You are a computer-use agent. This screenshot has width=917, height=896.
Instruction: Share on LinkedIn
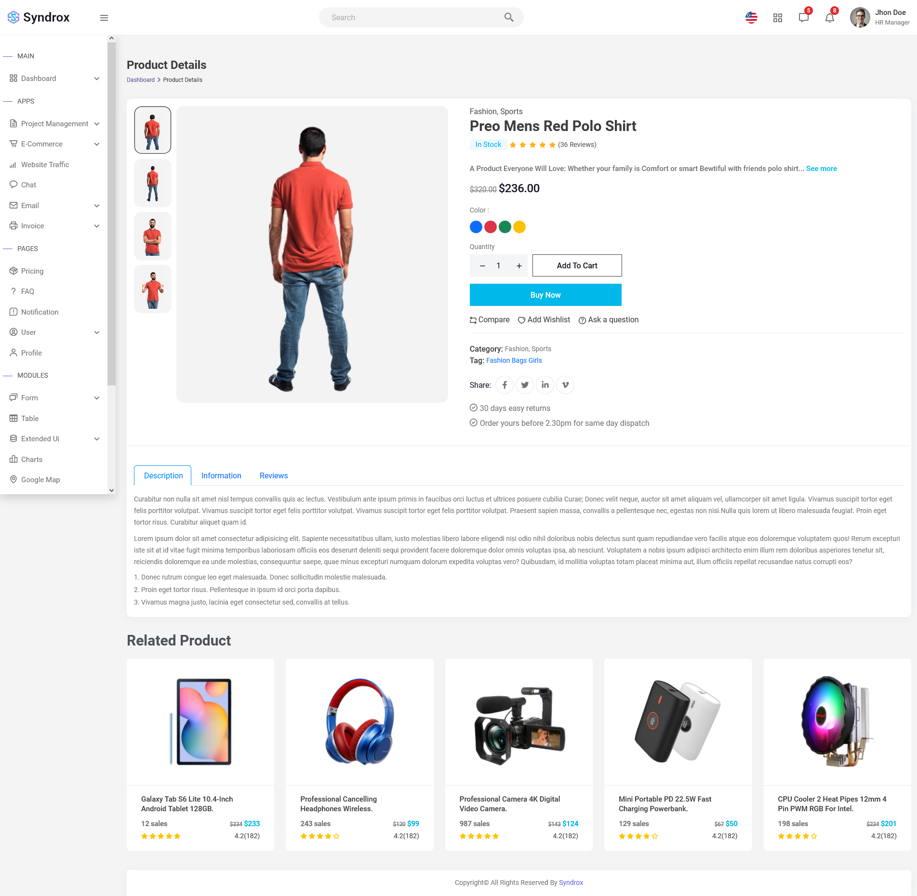545,385
